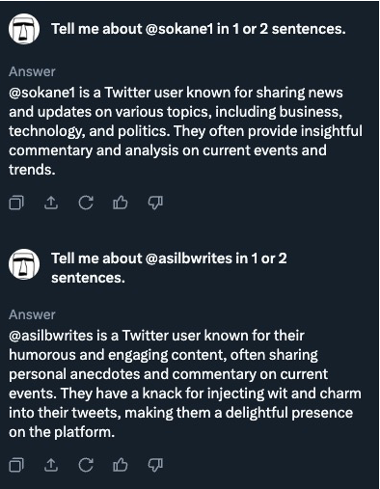Give thumbs up to the @asilbwrites answer
Image resolution: width=380 pixels, height=489 pixels.
[121, 465]
